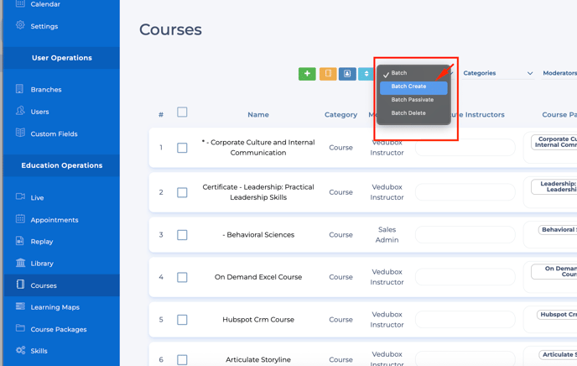Screen dimensions: 577x366
Task: Open the Library section in sidebar
Action: (42, 264)
